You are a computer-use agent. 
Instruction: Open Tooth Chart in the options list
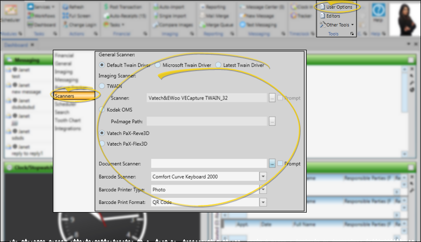(68, 120)
